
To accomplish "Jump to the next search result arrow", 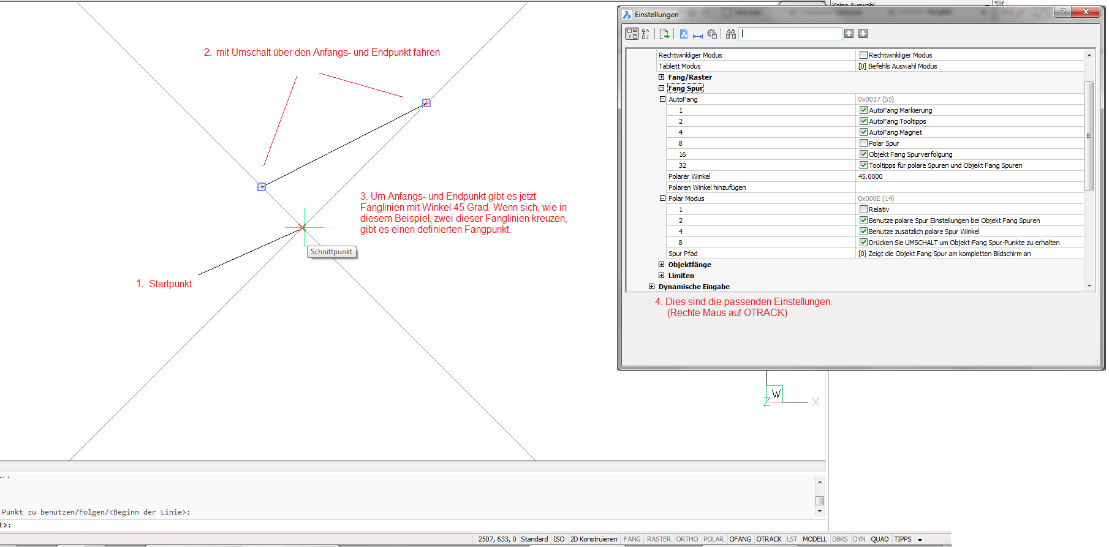I will pyautogui.click(x=863, y=34).
